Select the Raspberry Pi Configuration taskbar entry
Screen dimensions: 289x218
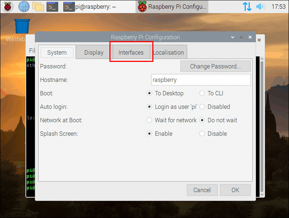point(172,7)
